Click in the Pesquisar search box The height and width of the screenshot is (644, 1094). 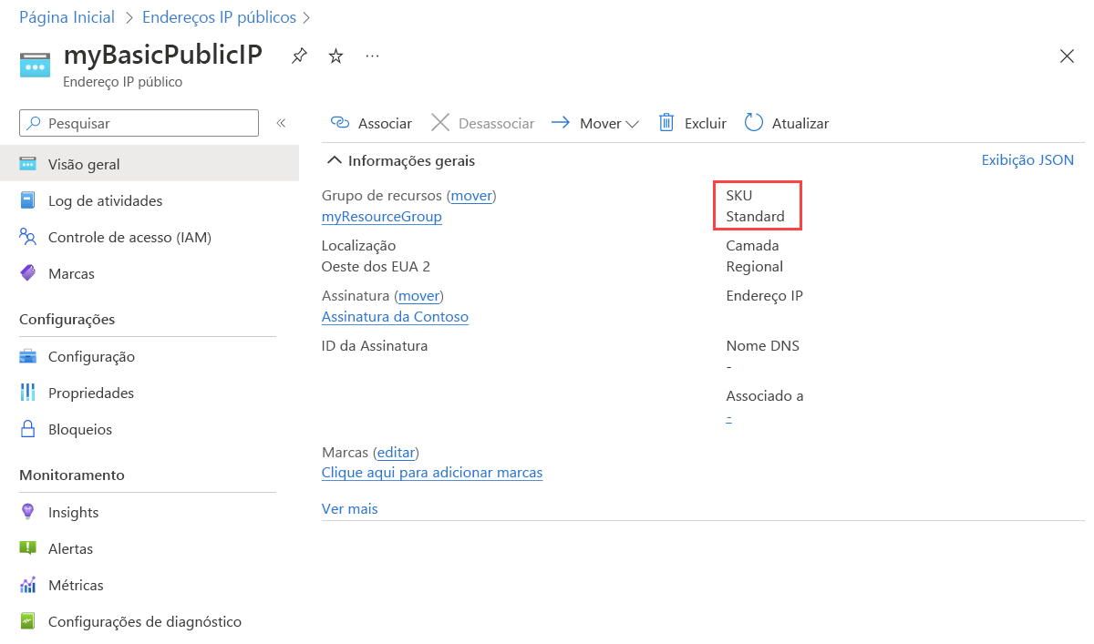139,123
